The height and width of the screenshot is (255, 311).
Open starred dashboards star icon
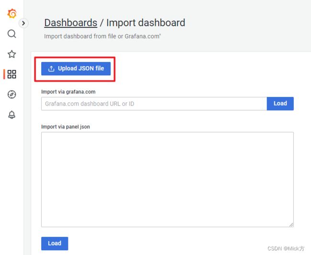(x=11, y=54)
